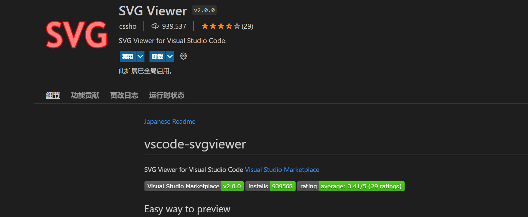Click the rating average 3.41/5 badge
This screenshot has height=217, width=528.
351,186
